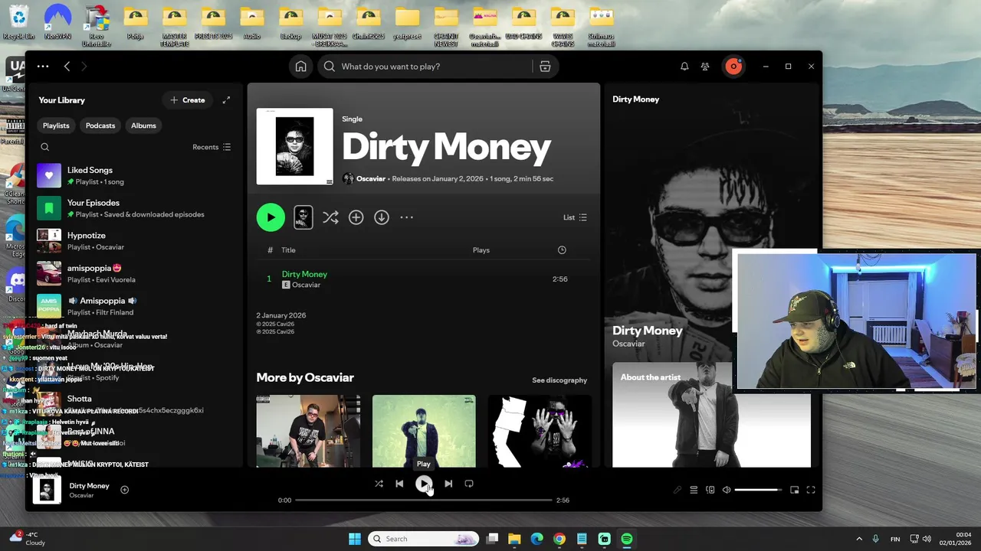Open See discography link
Screen dimensions: 981x551
tap(559, 380)
